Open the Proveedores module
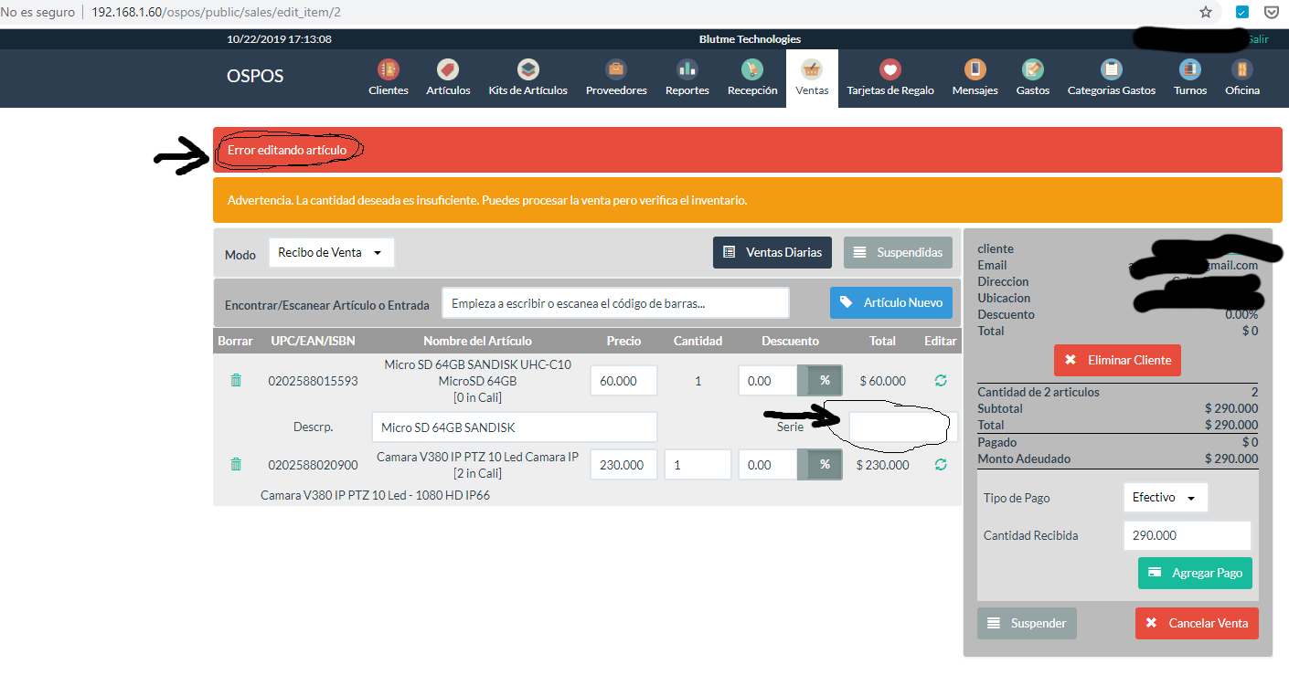This screenshot has width=1289, height=696. tap(615, 78)
